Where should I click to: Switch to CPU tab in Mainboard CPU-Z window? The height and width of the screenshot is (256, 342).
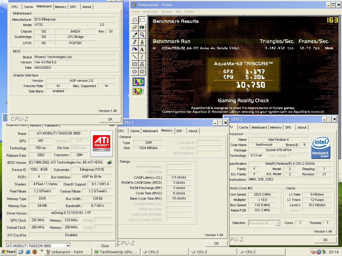[14, 7]
